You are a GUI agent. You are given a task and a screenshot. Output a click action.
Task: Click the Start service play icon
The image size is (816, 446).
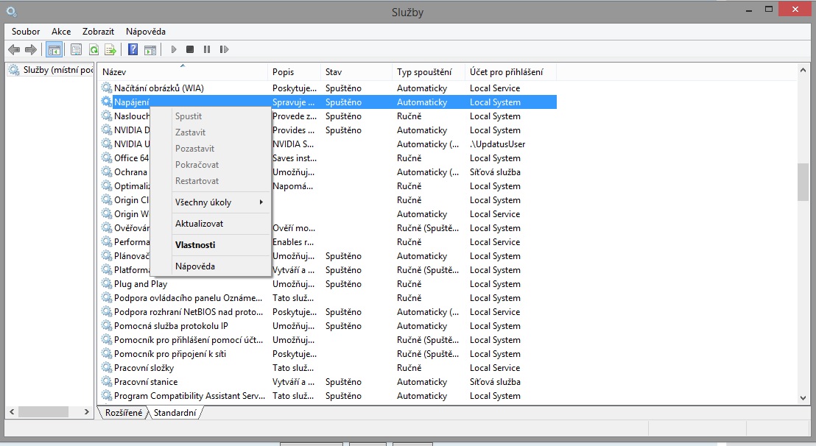(174, 49)
